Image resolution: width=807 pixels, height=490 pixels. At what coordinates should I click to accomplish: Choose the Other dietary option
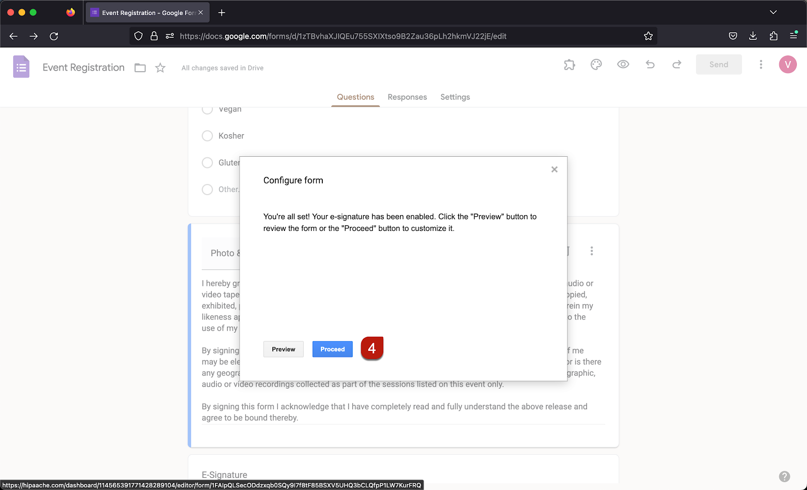pos(207,190)
